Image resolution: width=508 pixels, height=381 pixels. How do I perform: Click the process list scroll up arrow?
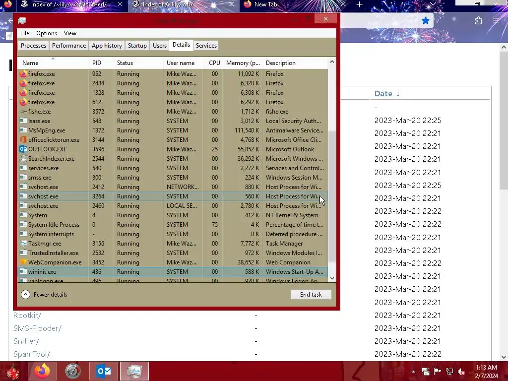point(332,62)
